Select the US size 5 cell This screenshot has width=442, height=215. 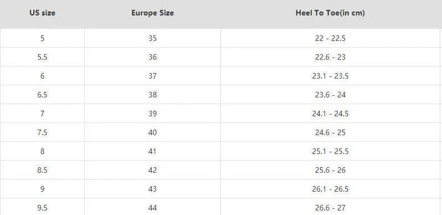coord(42,38)
